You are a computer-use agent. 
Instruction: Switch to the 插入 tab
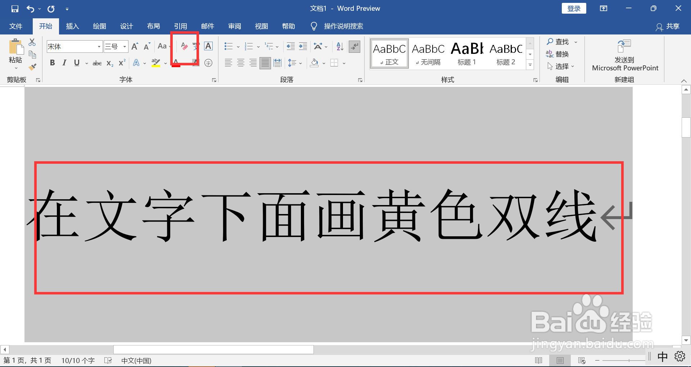pyautogui.click(x=72, y=26)
